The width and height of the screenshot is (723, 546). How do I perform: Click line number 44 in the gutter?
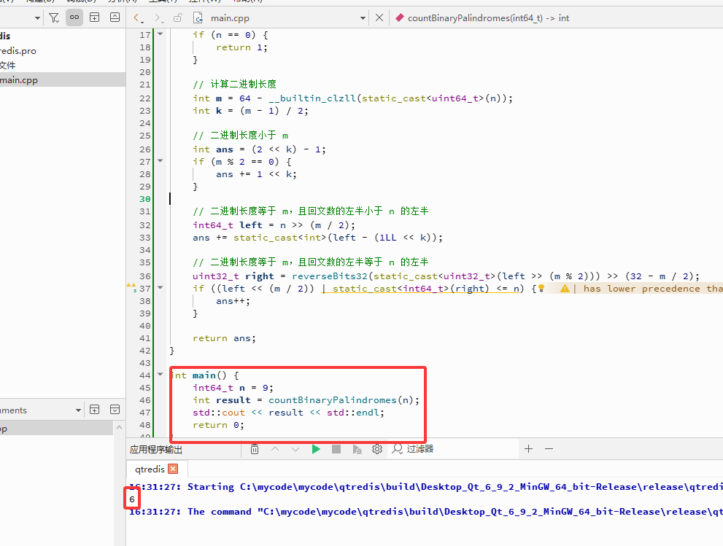point(144,375)
